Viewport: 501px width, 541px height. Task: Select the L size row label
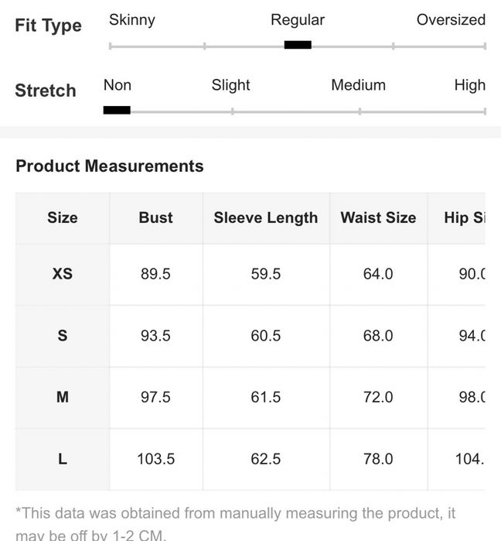coord(63,459)
